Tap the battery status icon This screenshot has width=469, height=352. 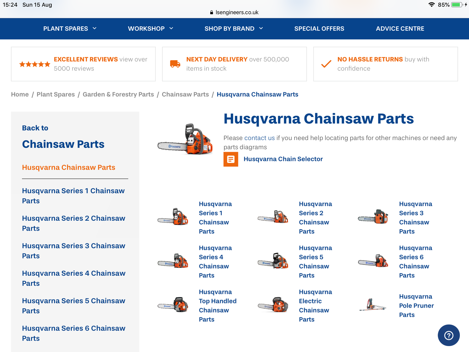(457, 5)
